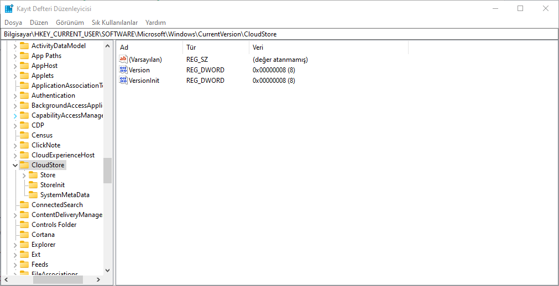
Task: Open the Dosya menu
Action: 13,23
